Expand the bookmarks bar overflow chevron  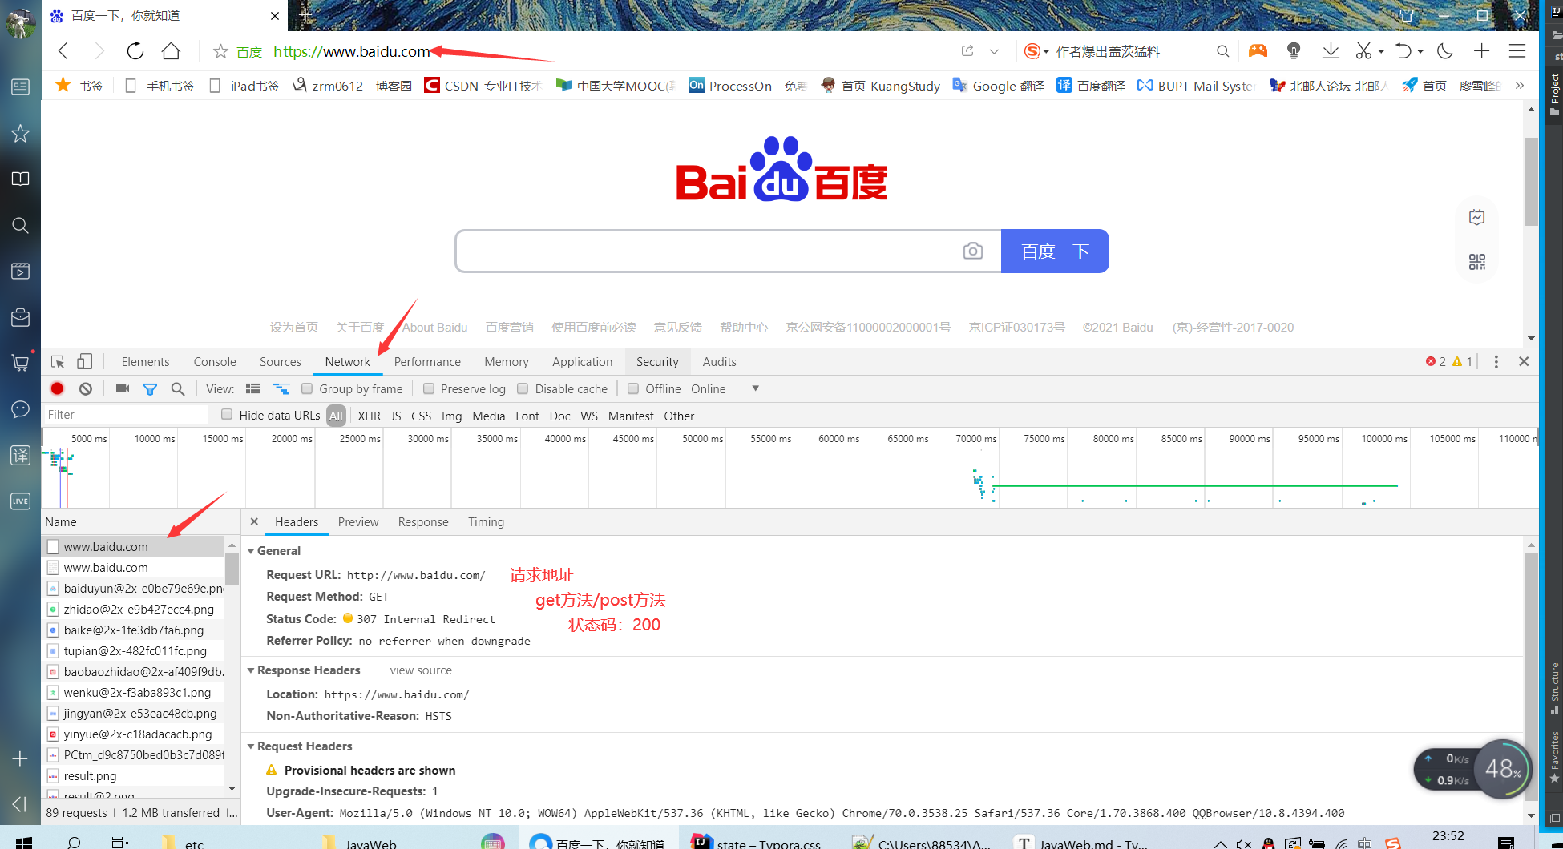1519,86
